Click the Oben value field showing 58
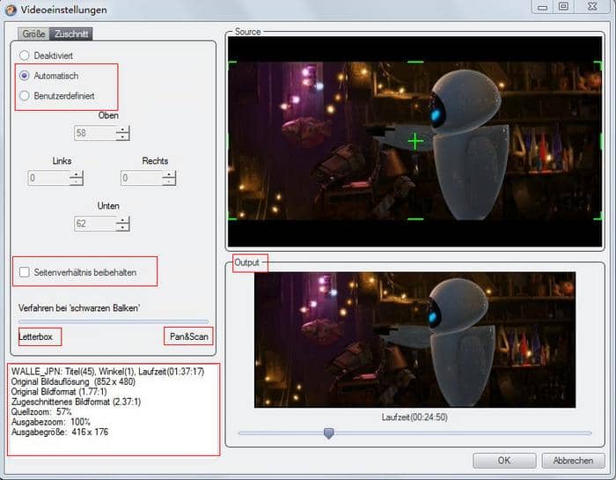The width and height of the screenshot is (616, 480). click(x=95, y=133)
